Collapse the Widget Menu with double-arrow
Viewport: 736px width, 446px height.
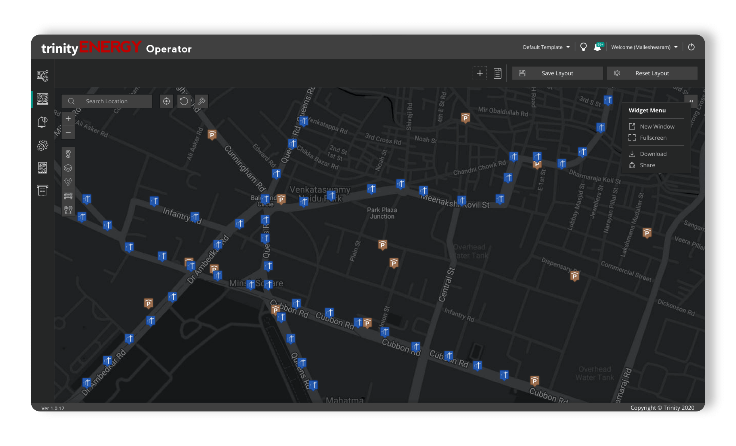click(691, 101)
